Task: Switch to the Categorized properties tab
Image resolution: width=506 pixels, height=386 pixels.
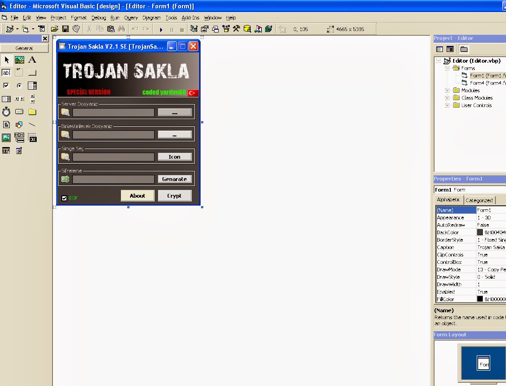Action: 479,200
